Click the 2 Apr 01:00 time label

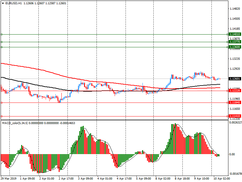coord(47,179)
